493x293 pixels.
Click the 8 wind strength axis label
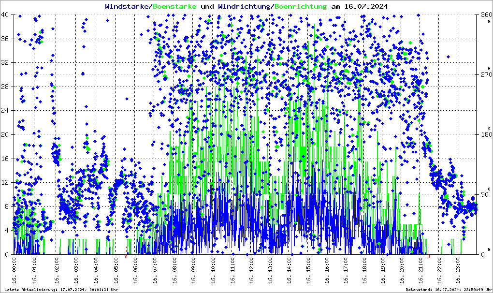(x=7, y=206)
